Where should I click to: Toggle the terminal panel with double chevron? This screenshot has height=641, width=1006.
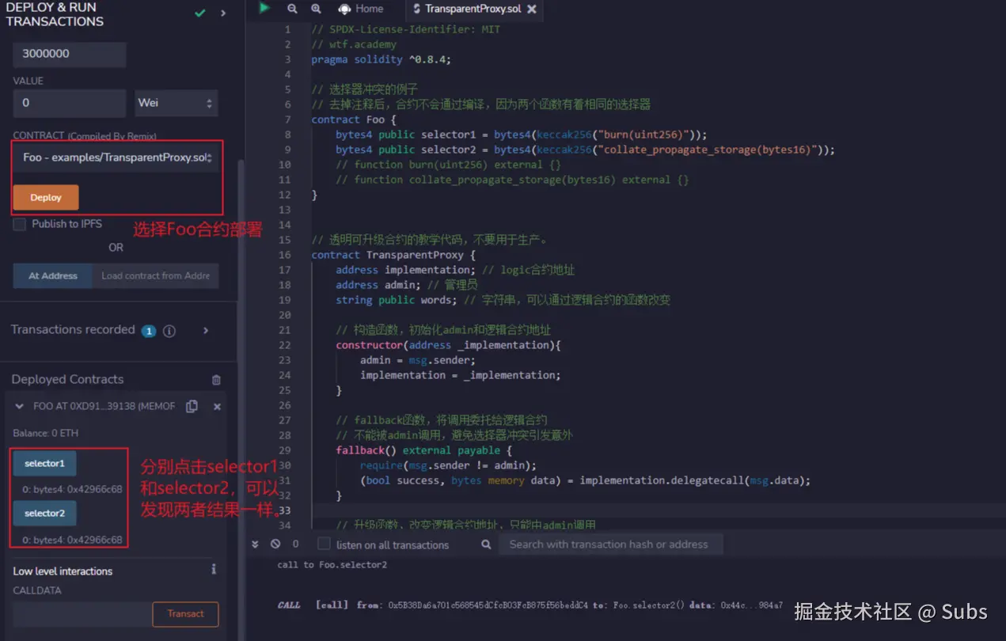click(x=255, y=544)
